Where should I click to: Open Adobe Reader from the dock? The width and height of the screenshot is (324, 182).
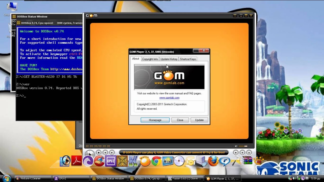(x=77, y=161)
